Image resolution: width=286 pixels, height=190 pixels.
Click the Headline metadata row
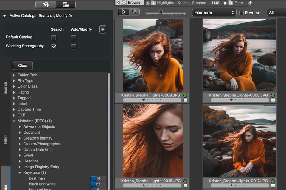tap(31, 161)
